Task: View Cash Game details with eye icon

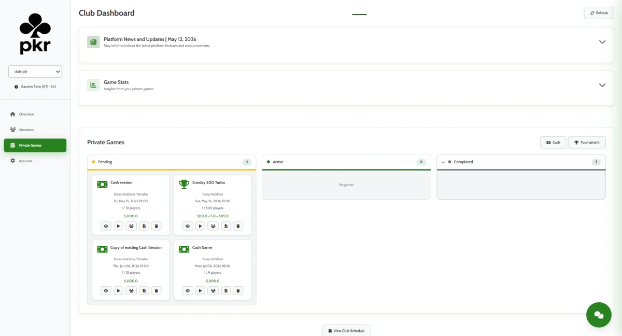Action: (188, 291)
